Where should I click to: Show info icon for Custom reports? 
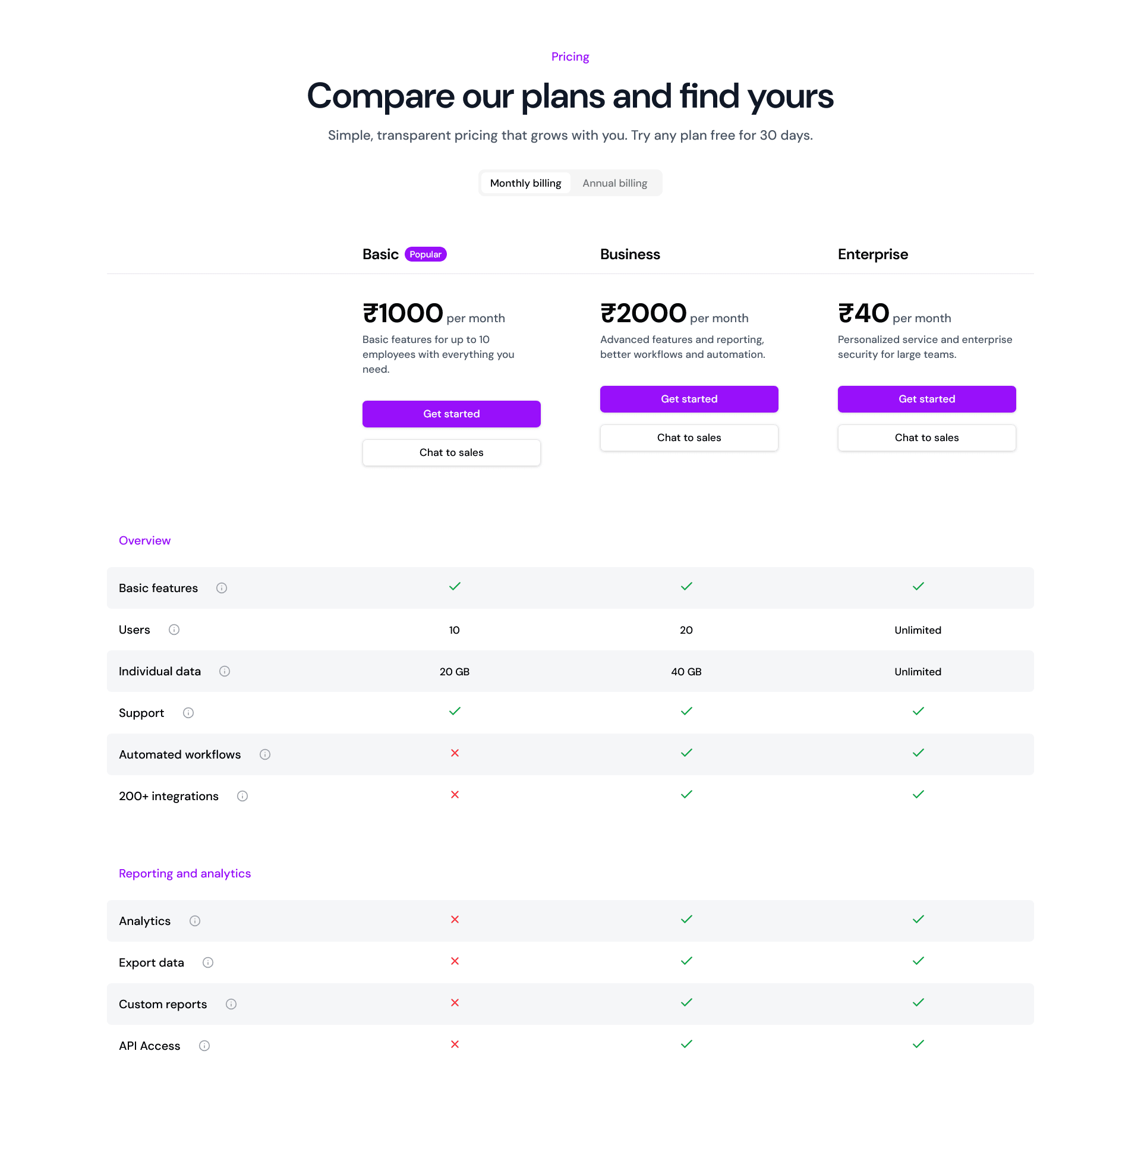point(231,1004)
